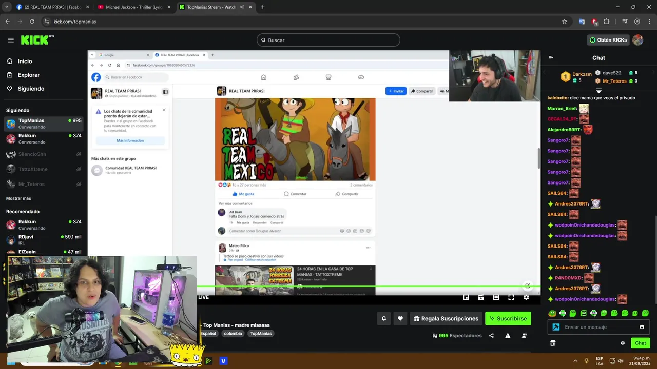This screenshot has width=657, height=369.
Task: Open player settings gear
Action: (526, 297)
